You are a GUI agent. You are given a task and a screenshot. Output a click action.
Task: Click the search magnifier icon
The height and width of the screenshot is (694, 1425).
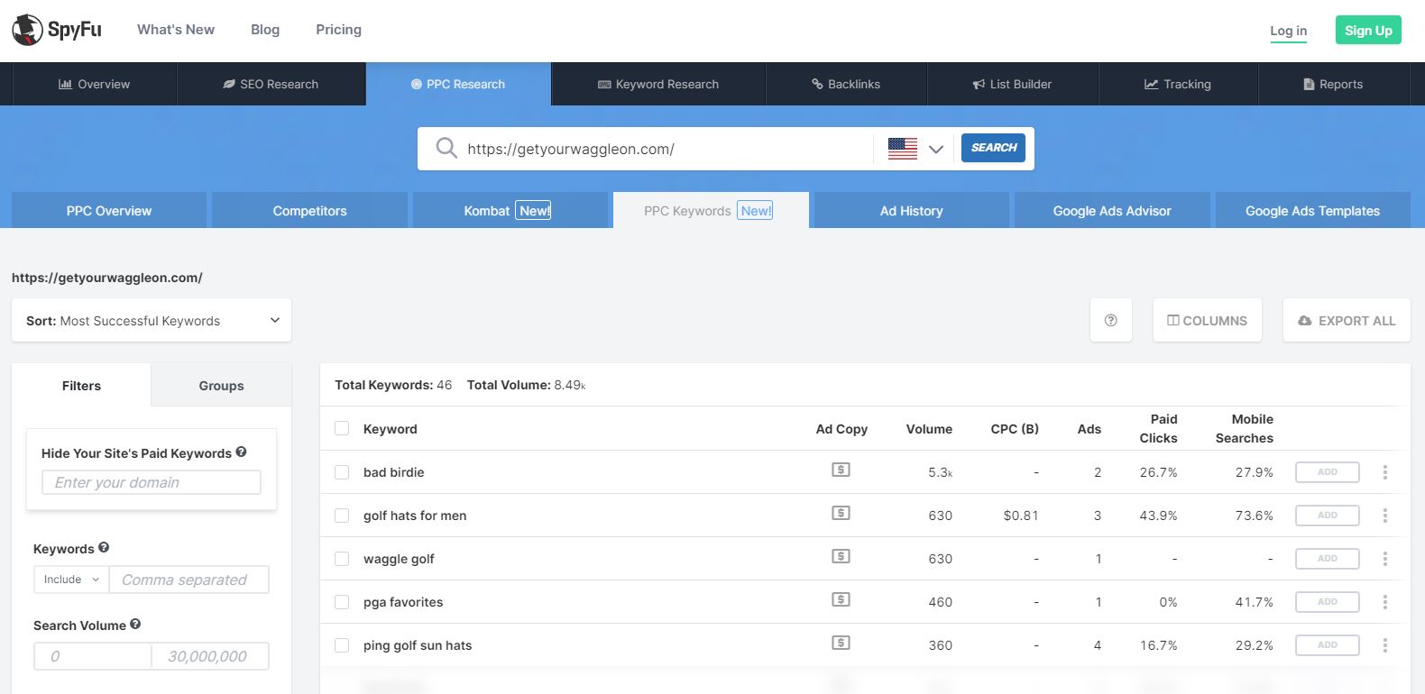point(446,148)
